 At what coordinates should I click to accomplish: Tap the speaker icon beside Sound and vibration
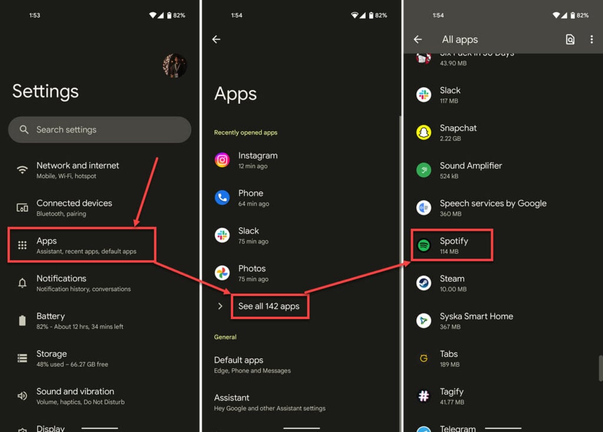22,396
